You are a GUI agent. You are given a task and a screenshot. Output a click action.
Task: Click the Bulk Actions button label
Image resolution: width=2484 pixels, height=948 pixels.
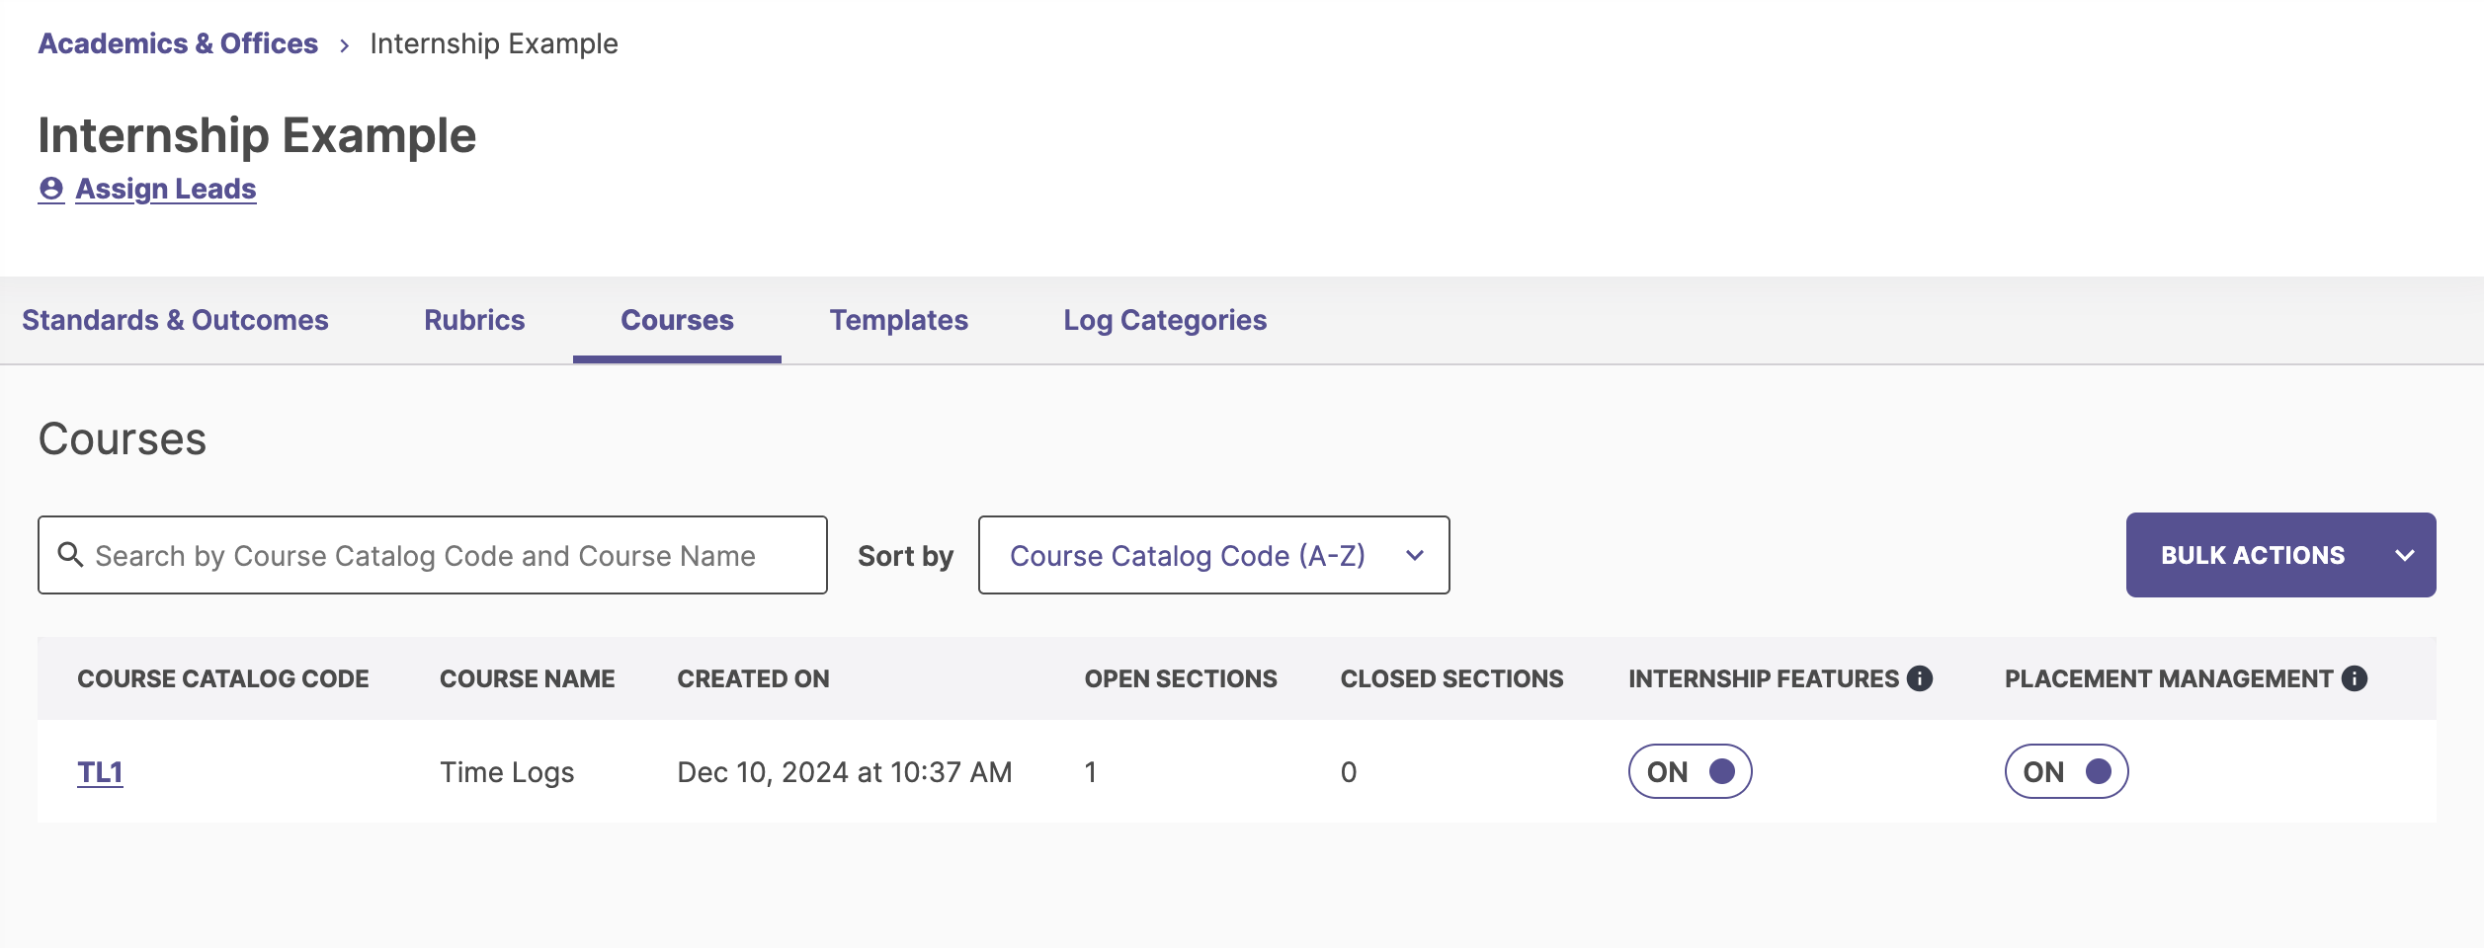point(2253,555)
